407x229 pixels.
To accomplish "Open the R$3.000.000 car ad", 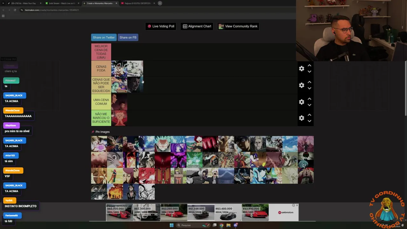I will pyautogui.click(x=119, y=212).
